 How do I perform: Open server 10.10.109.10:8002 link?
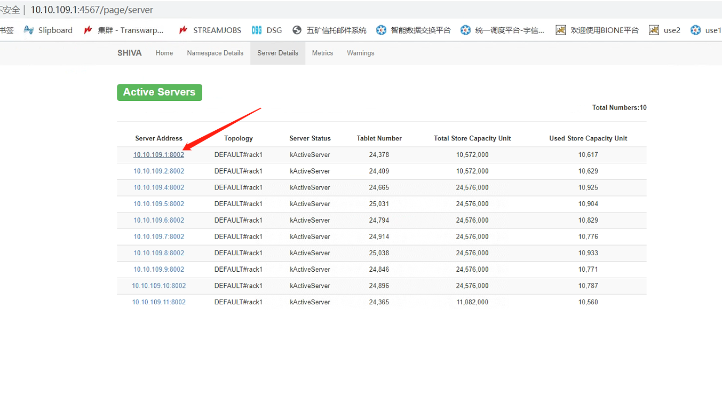tap(159, 286)
